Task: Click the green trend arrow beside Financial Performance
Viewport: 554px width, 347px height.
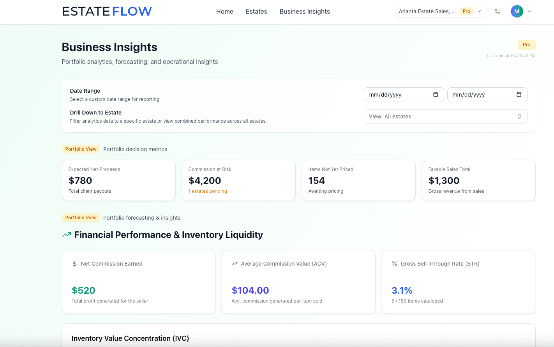Action: click(67, 235)
